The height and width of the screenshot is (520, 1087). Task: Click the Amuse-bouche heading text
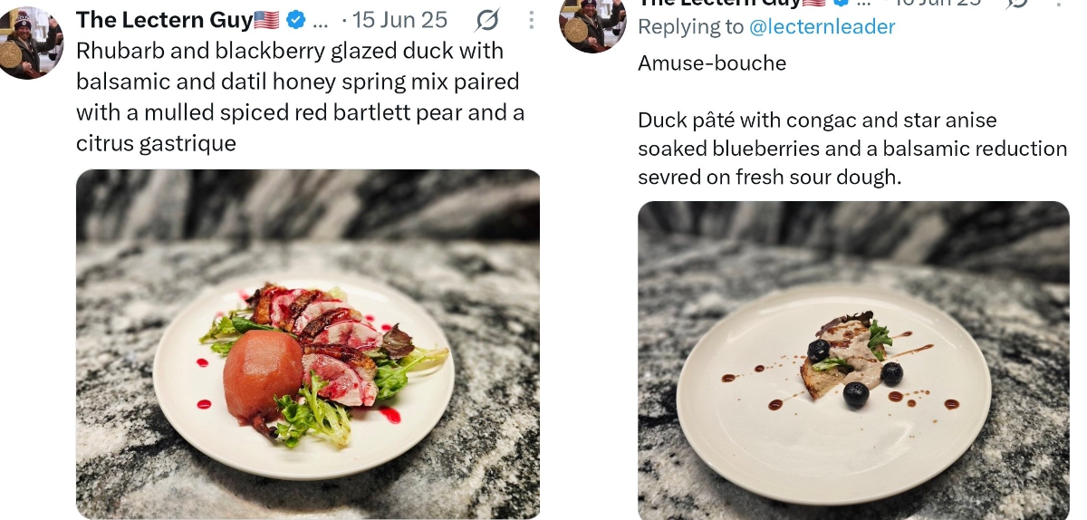712,63
